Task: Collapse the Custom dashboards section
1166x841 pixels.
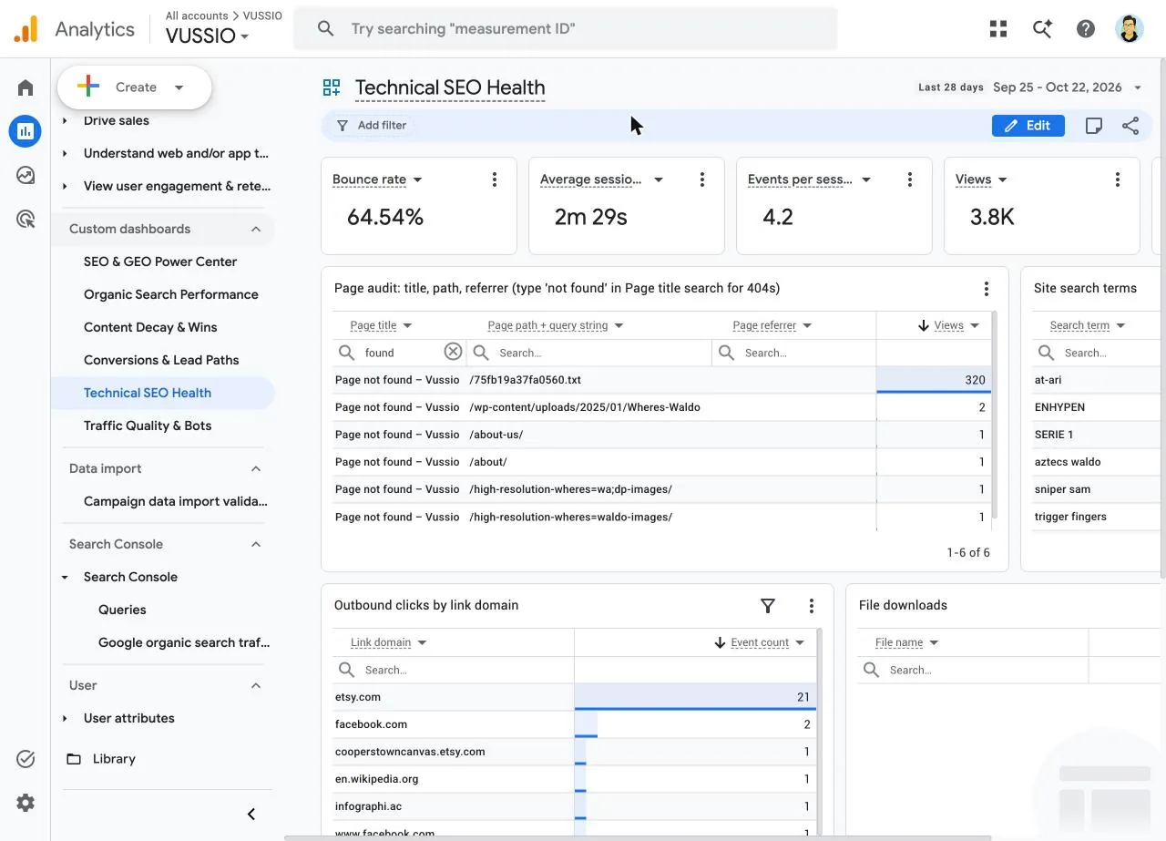Action: (x=256, y=229)
